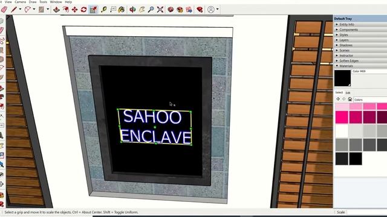This screenshot has width=387, height=217.
Task: Select the Text label tool
Action: point(113,10)
